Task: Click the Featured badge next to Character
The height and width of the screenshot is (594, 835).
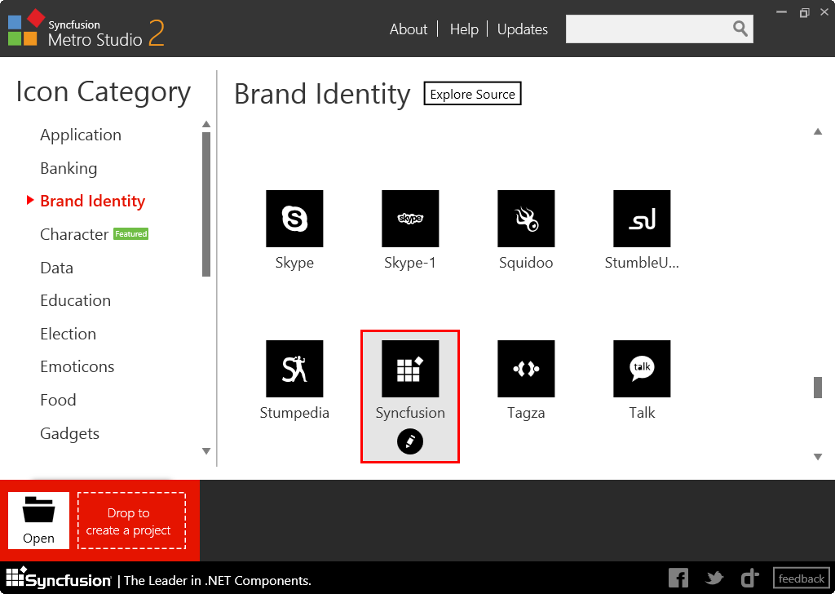Action: tap(131, 234)
